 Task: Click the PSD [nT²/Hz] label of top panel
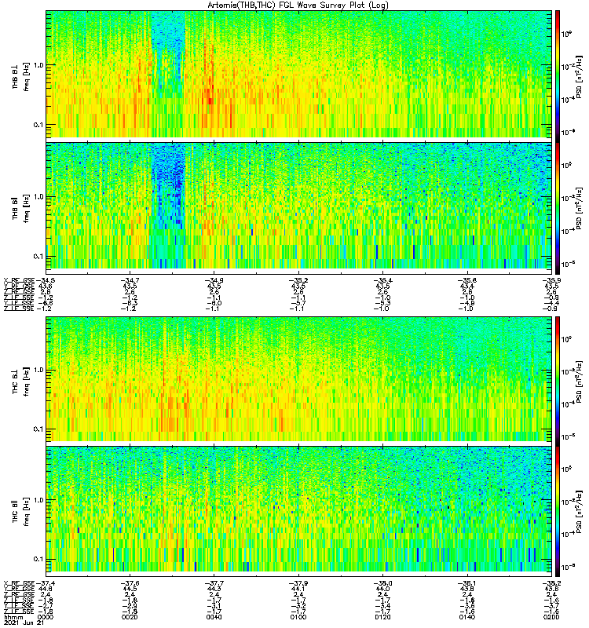tap(579, 76)
